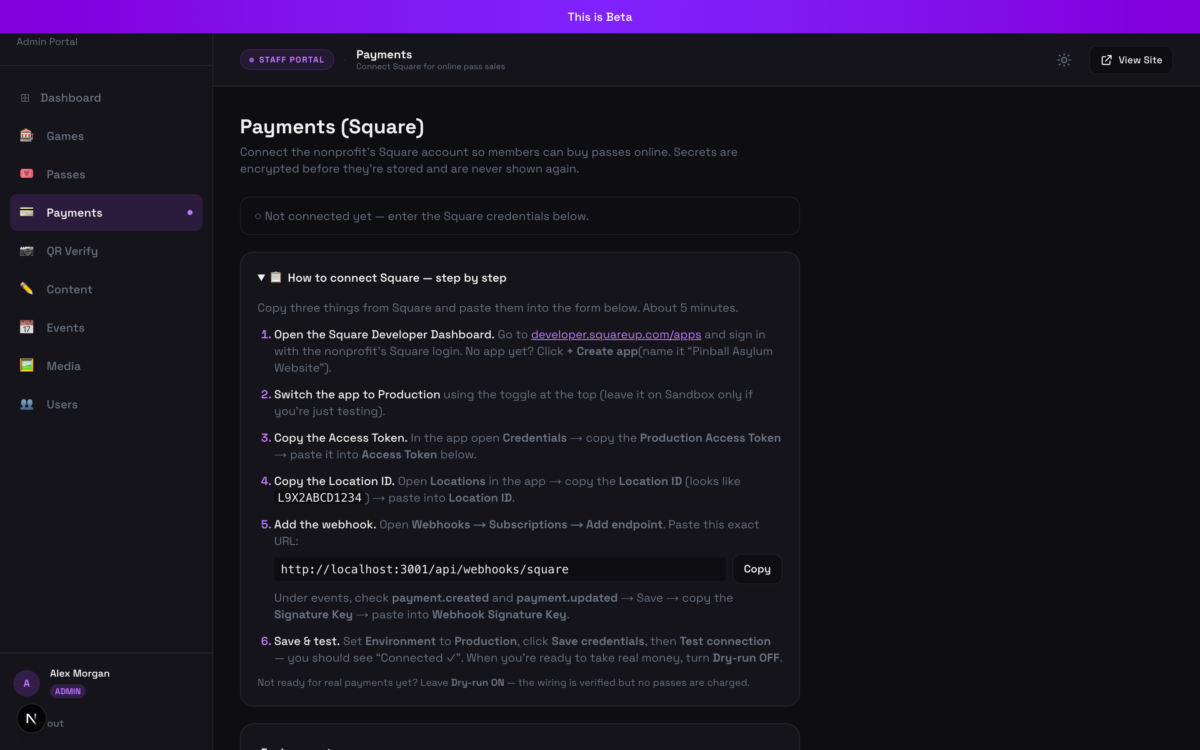This screenshot has height=750, width=1200.
Task: Click the This is Beta banner
Action: (600, 17)
